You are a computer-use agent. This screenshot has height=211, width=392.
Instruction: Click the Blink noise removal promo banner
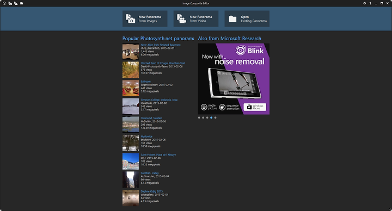(x=234, y=79)
